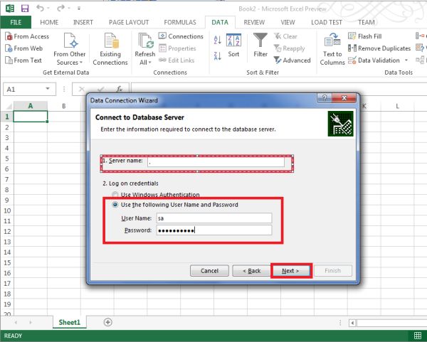Select Use Windows Authentication

pyautogui.click(x=156, y=195)
